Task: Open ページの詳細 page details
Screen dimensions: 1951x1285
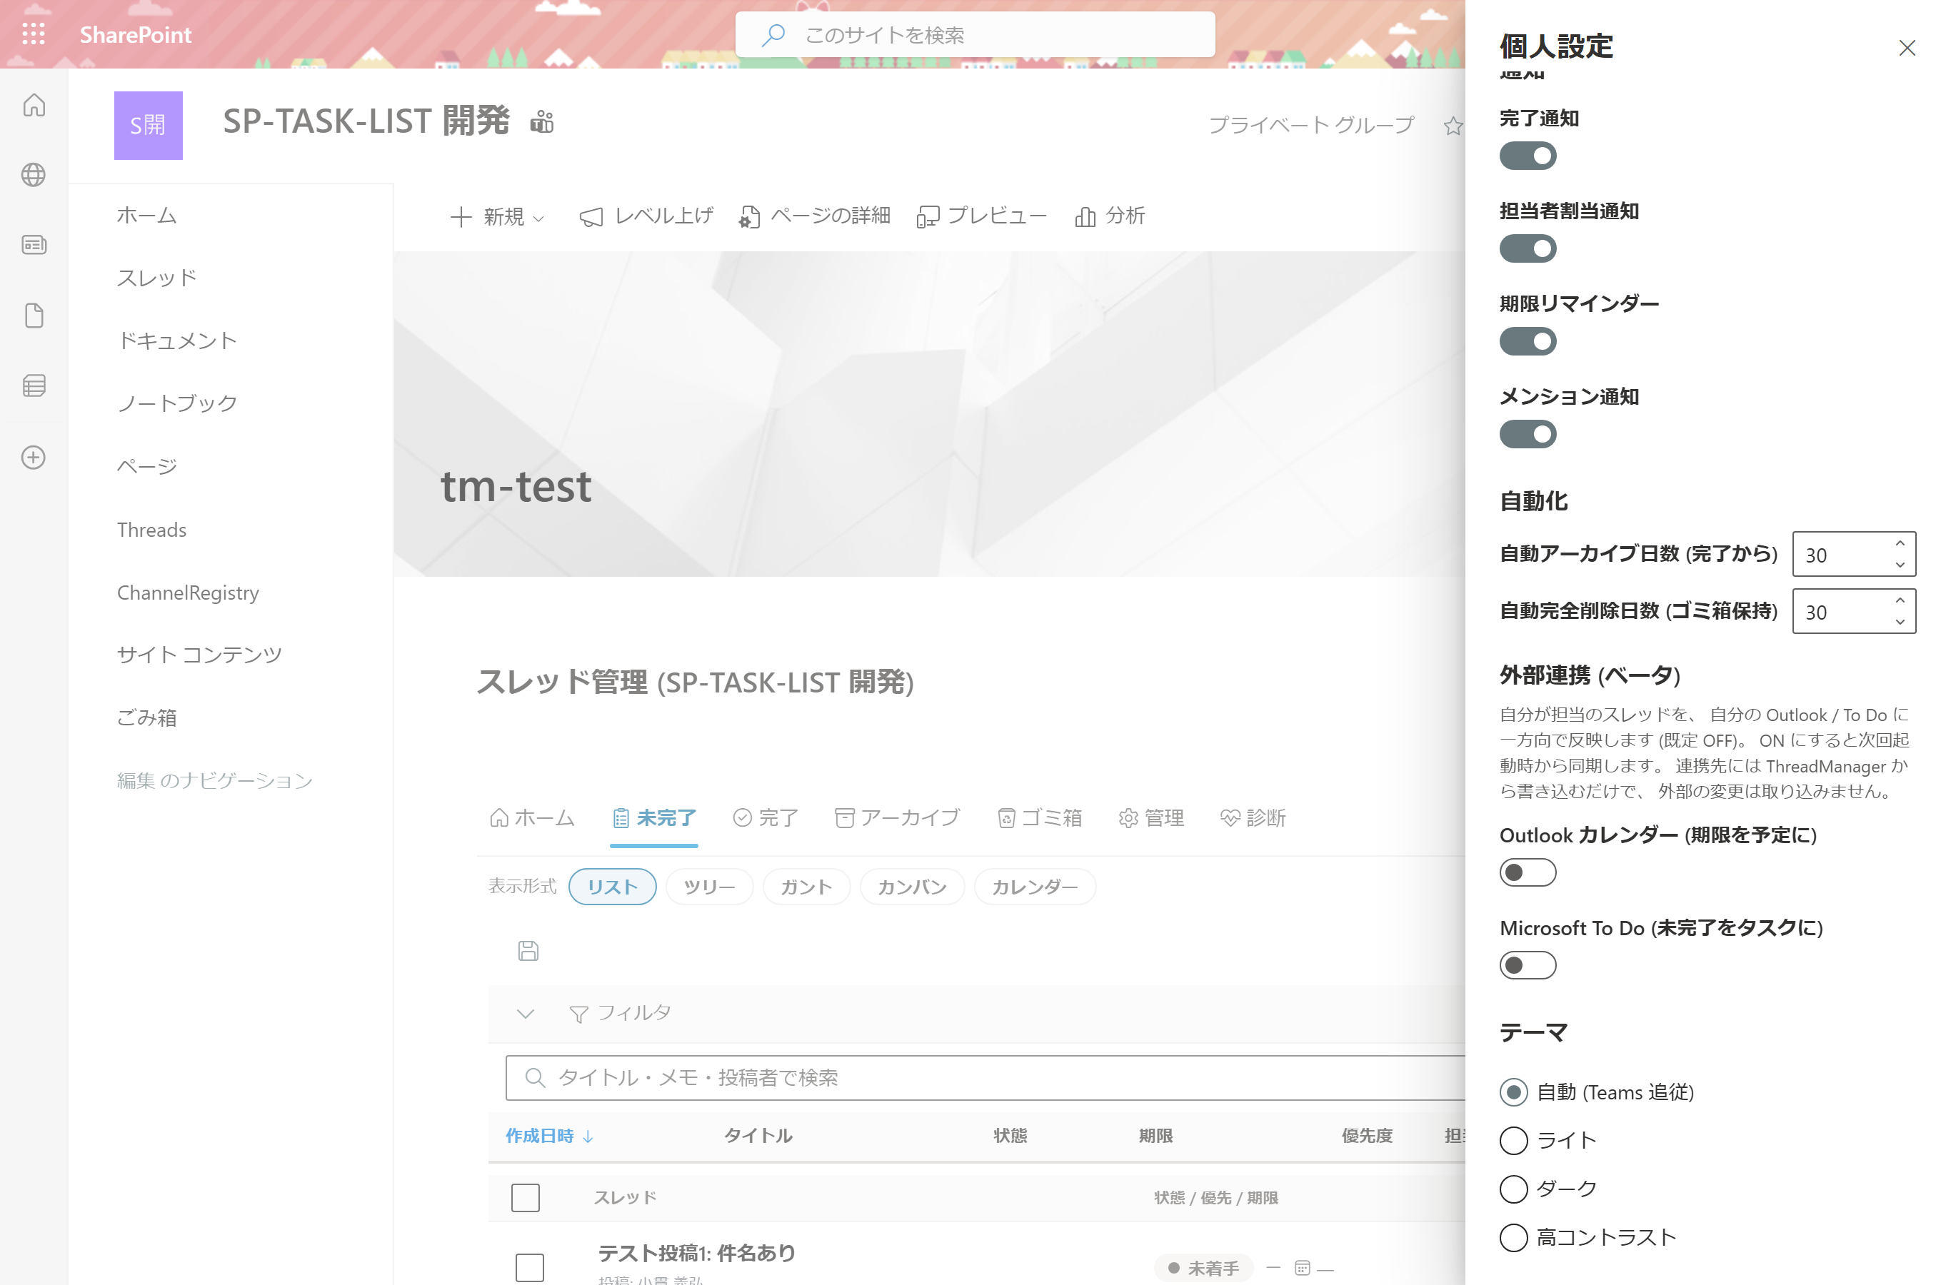Action: tap(815, 216)
